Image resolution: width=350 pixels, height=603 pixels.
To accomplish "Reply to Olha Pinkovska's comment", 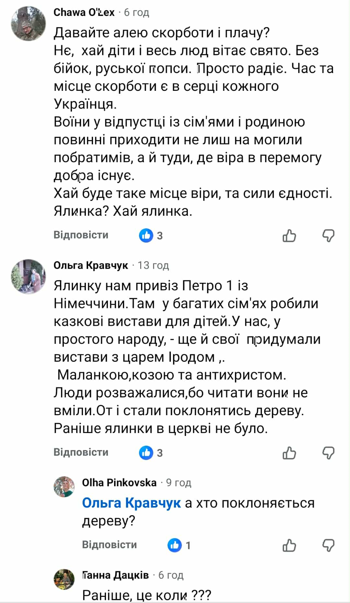I will [x=109, y=545].
